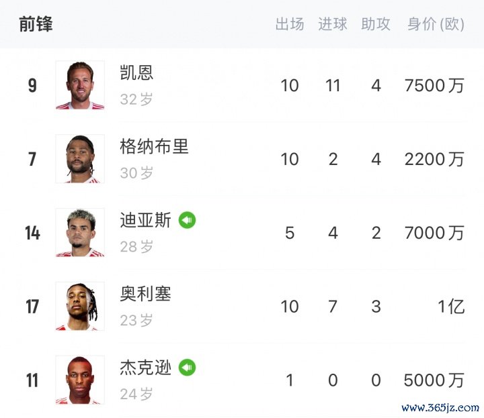Select player name 杰克逊
484x418 pixels.
(145, 367)
